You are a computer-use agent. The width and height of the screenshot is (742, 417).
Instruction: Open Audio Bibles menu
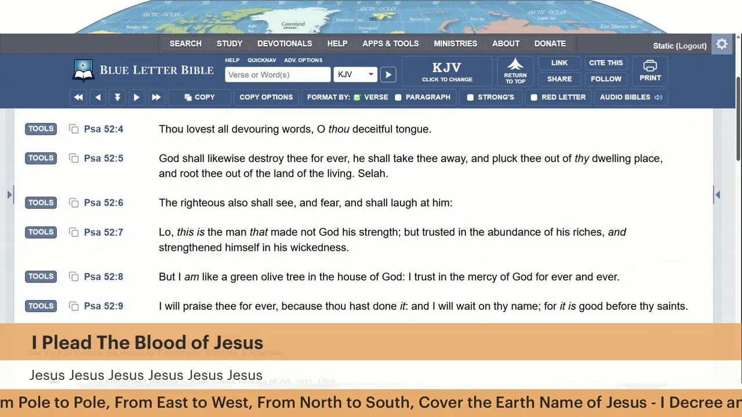pyautogui.click(x=631, y=97)
